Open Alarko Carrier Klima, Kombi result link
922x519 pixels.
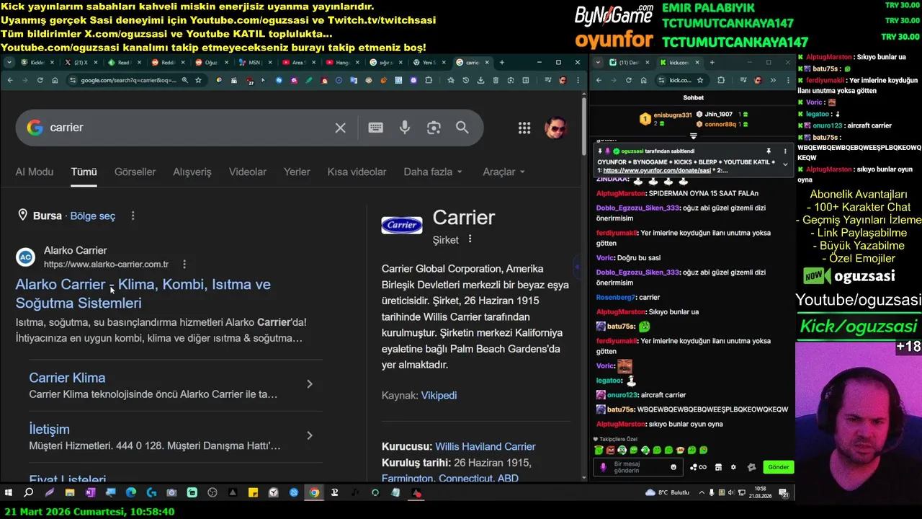pyautogui.click(x=143, y=293)
